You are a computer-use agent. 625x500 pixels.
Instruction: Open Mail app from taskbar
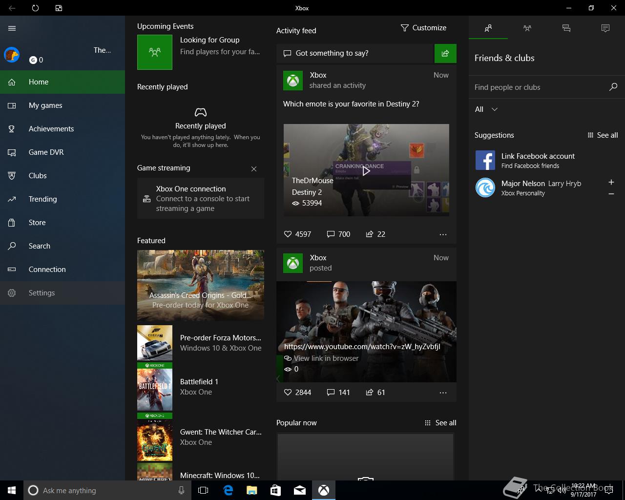click(x=300, y=490)
